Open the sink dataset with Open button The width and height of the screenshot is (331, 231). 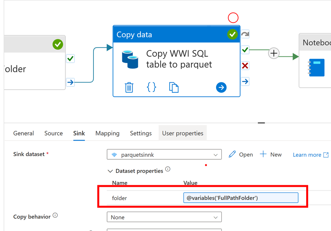[x=241, y=154]
